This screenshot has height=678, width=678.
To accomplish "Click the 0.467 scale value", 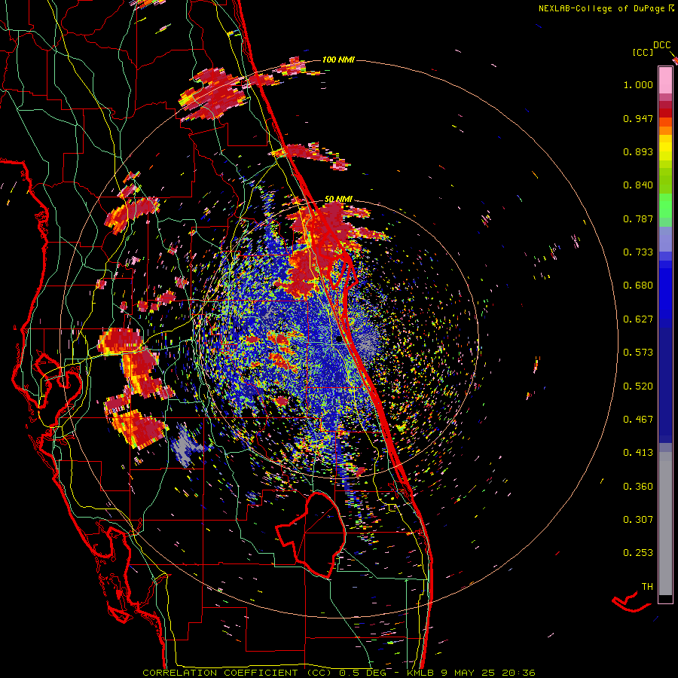I will (x=638, y=420).
